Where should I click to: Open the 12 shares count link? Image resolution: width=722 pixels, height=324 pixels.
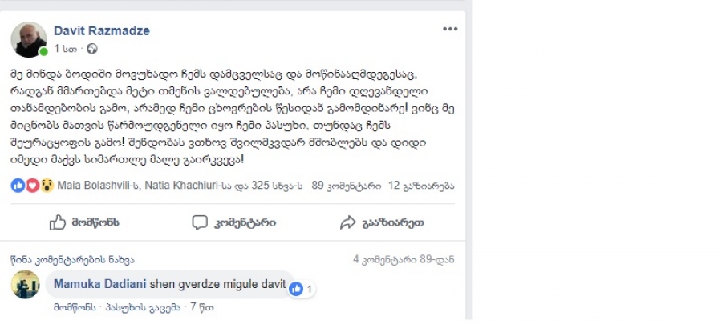[x=421, y=186]
